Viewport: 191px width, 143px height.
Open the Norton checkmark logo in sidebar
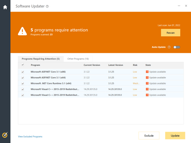pos(5,135)
